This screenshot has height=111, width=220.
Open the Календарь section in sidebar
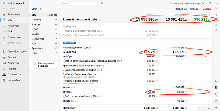tap(13, 14)
